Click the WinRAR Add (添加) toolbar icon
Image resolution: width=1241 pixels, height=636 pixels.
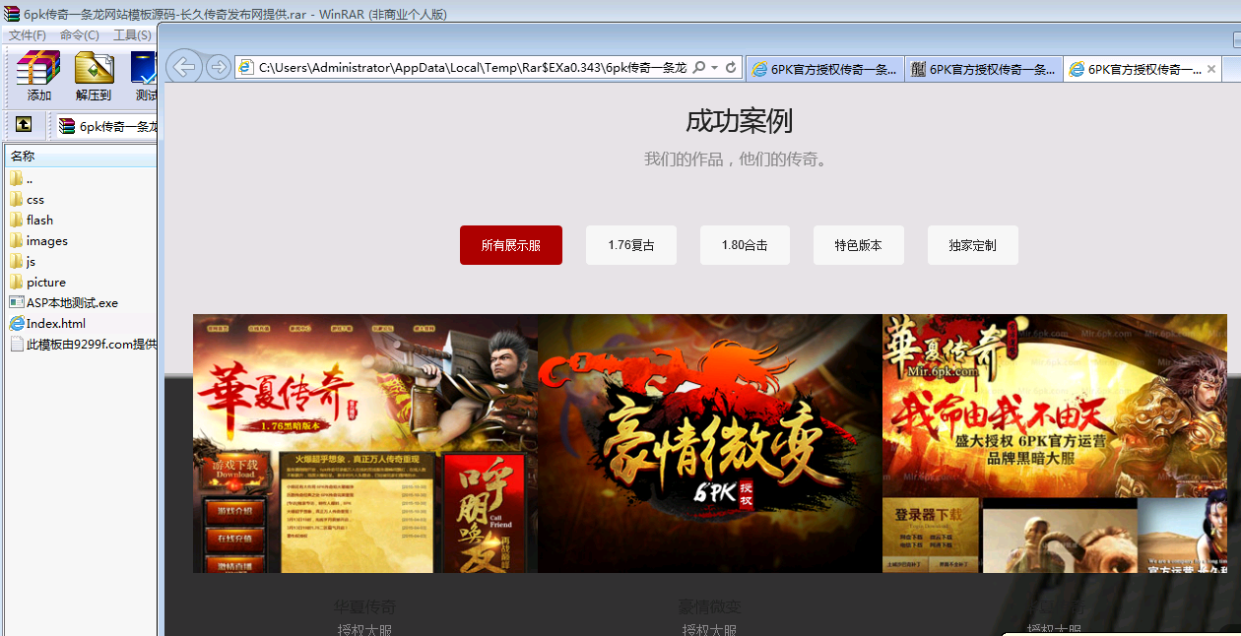tap(39, 77)
